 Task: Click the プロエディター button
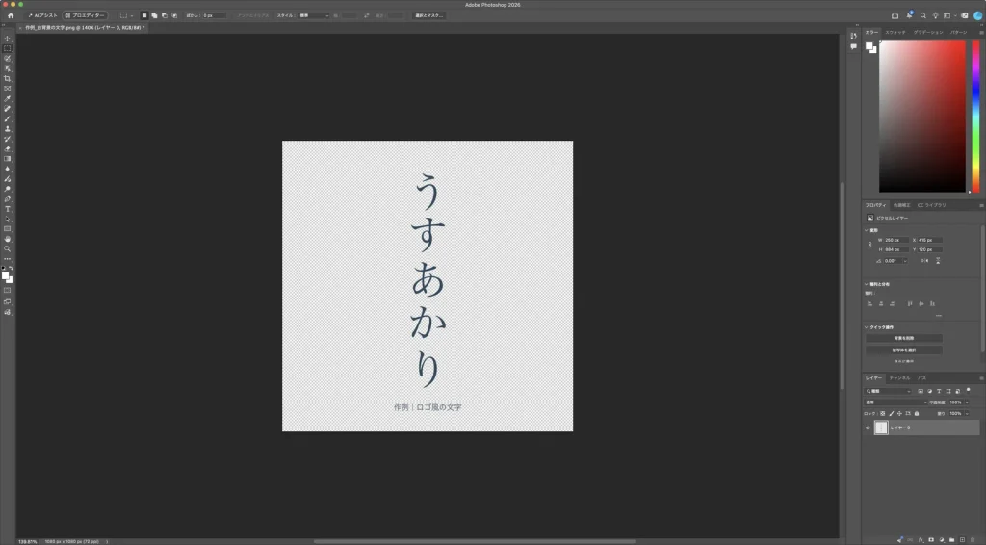click(85, 15)
